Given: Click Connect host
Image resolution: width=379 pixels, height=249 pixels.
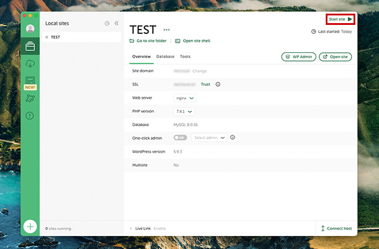Looking at the screenshot, I should (336, 228).
